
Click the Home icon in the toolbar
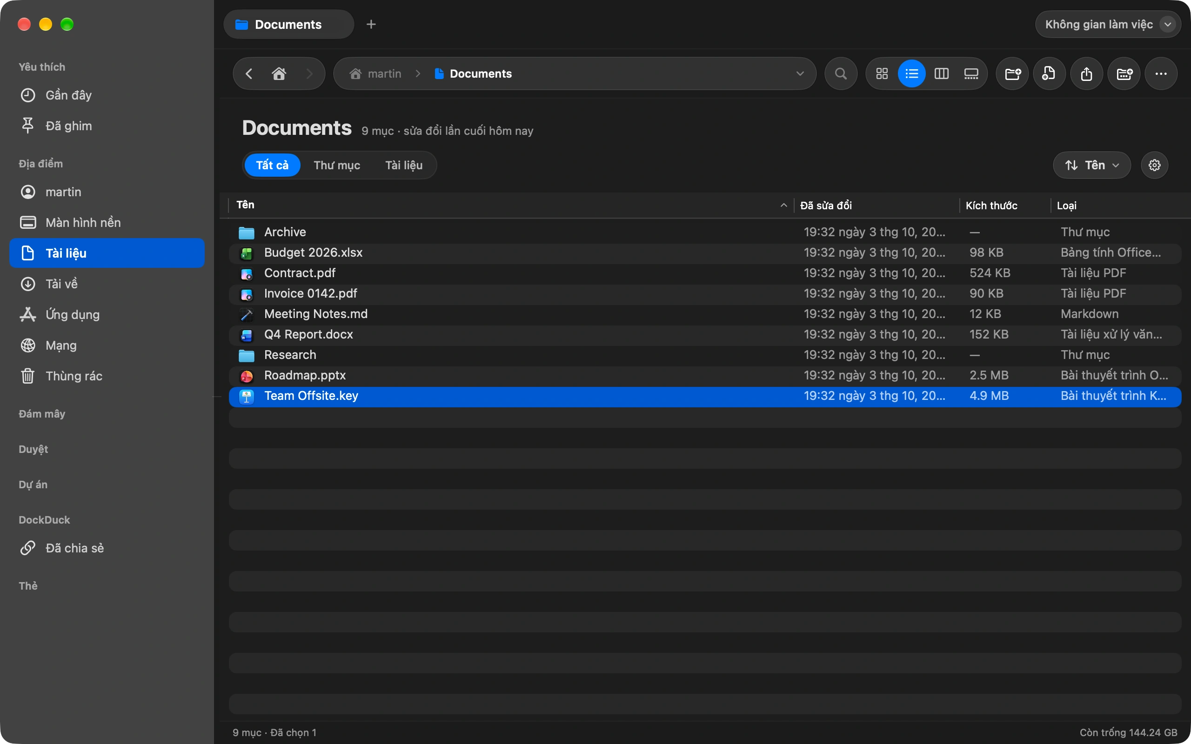[x=279, y=74]
